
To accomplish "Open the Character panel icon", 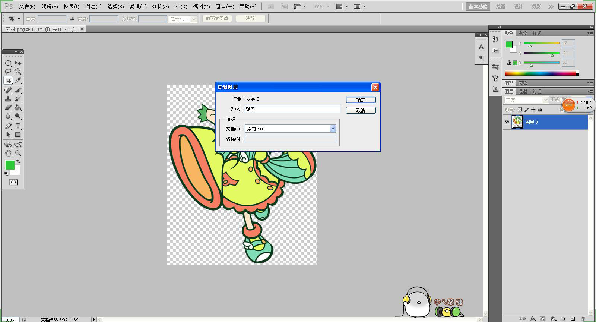I will tap(481, 47).
